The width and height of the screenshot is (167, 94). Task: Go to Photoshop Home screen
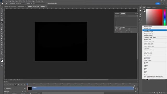coord(2,4)
